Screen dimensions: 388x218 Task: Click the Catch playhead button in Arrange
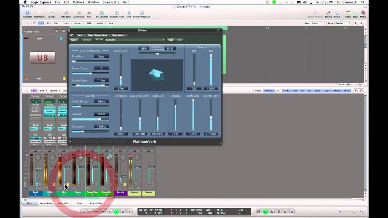pyautogui.click(x=41, y=23)
